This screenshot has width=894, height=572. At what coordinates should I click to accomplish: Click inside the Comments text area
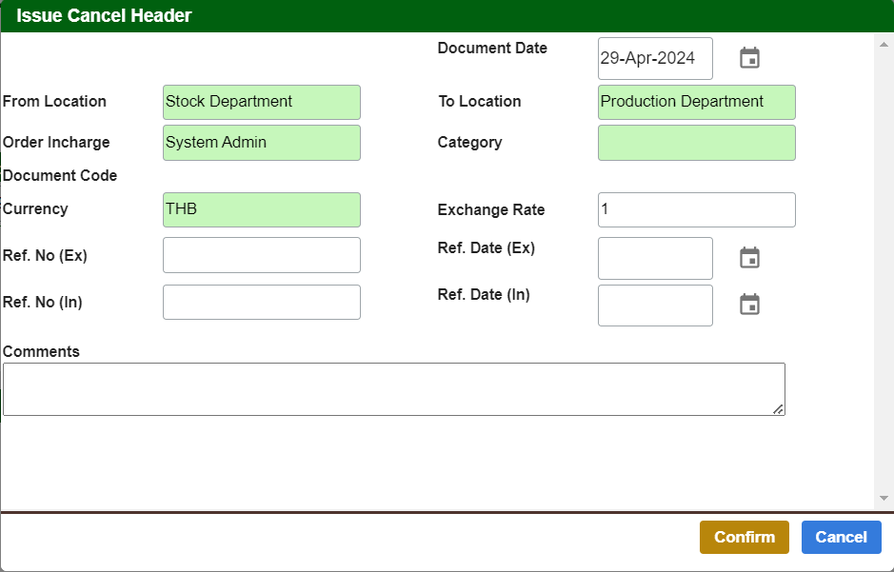393,388
